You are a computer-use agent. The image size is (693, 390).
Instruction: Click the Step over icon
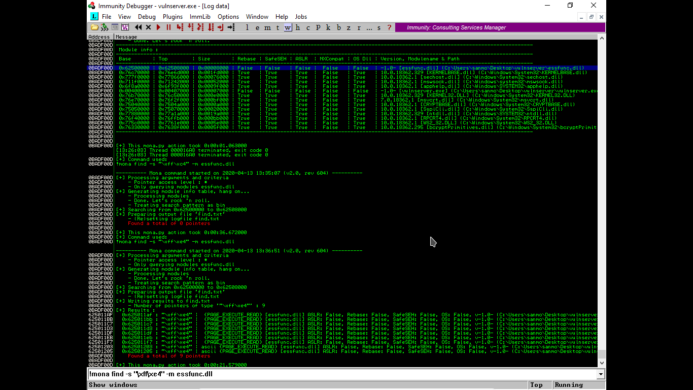tap(190, 27)
